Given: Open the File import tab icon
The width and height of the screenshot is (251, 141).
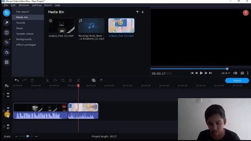Looking at the screenshot, I should [x=7, y=13].
